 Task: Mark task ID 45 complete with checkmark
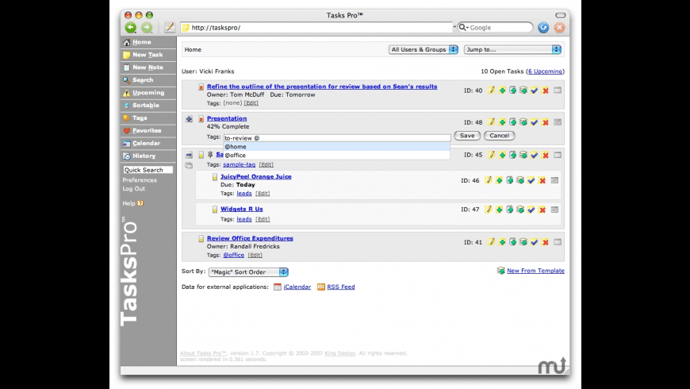coord(535,155)
